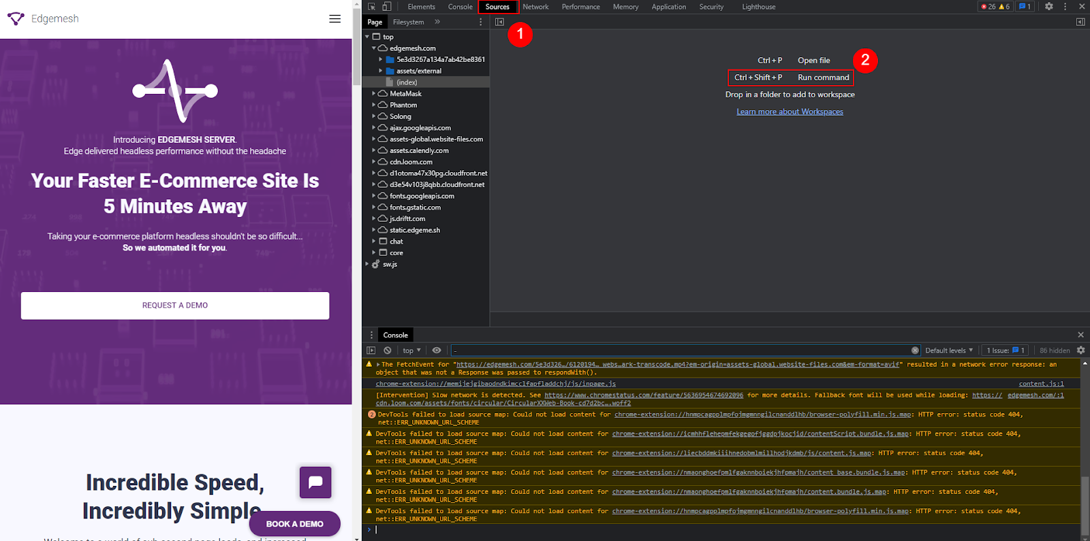Open console settings gear icon
The height and width of the screenshot is (541, 1090).
pyautogui.click(x=1080, y=350)
